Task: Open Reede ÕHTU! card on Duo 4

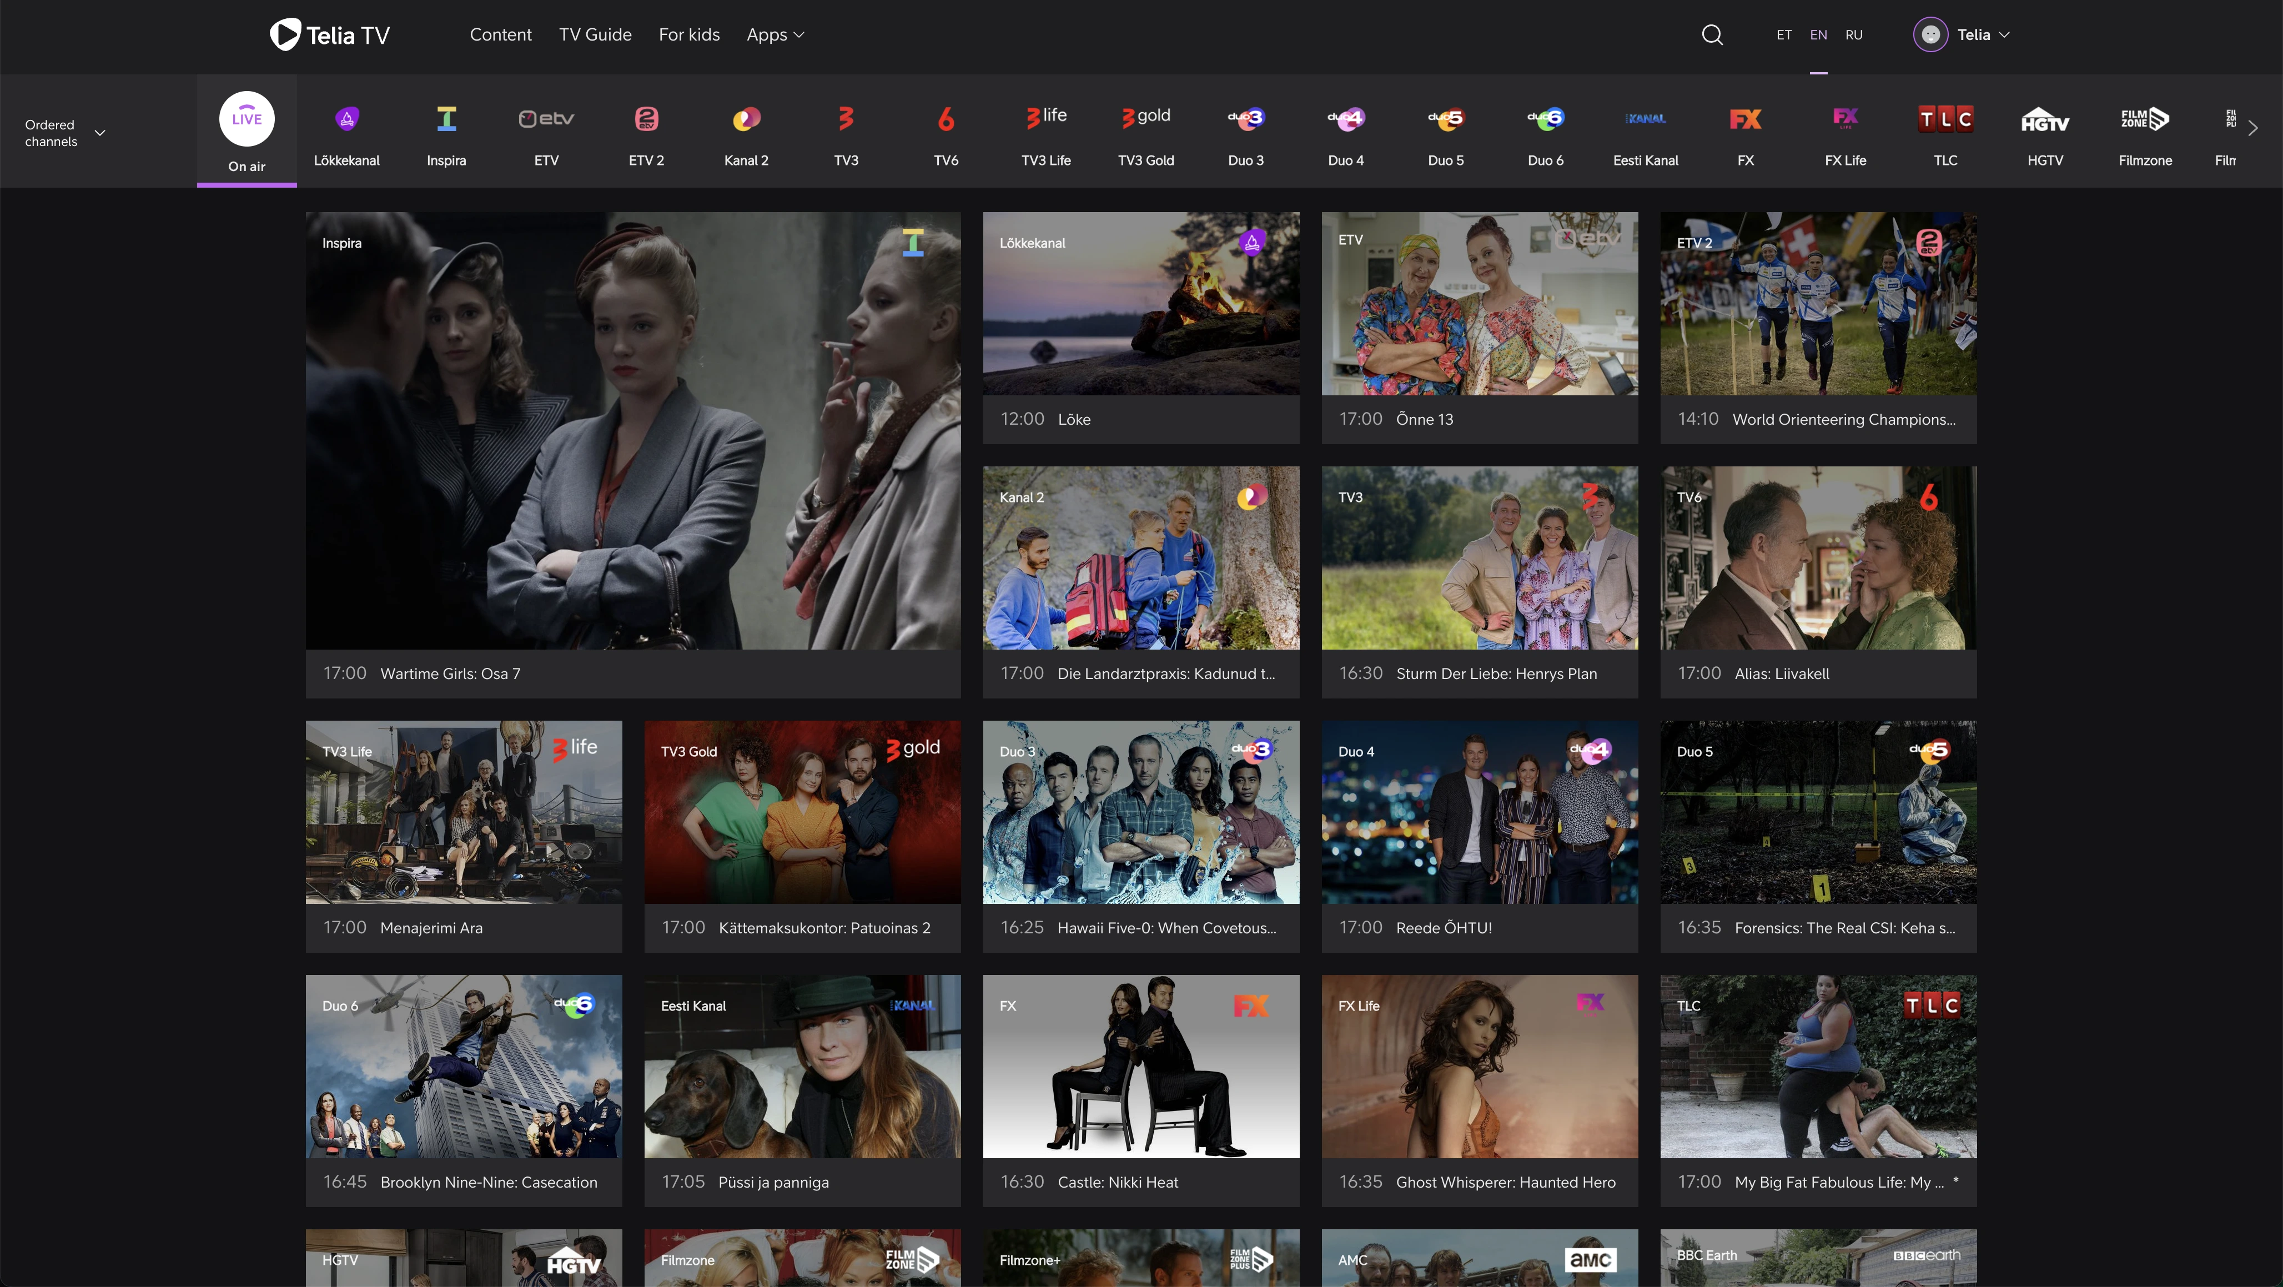Action: (1479, 837)
